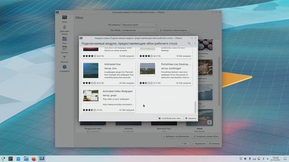Select the Млечный Путь wallpaper label
The height and width of the screenshot is (162, 289).
164,129
